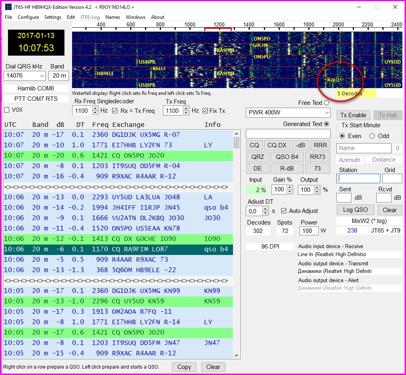Select the Free Text radio button
This screenshot has height=375, width=406.
[326, 103]
